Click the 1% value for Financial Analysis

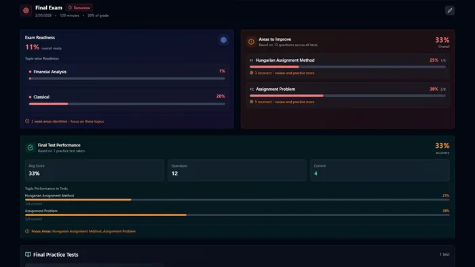[x=222, y=71]
